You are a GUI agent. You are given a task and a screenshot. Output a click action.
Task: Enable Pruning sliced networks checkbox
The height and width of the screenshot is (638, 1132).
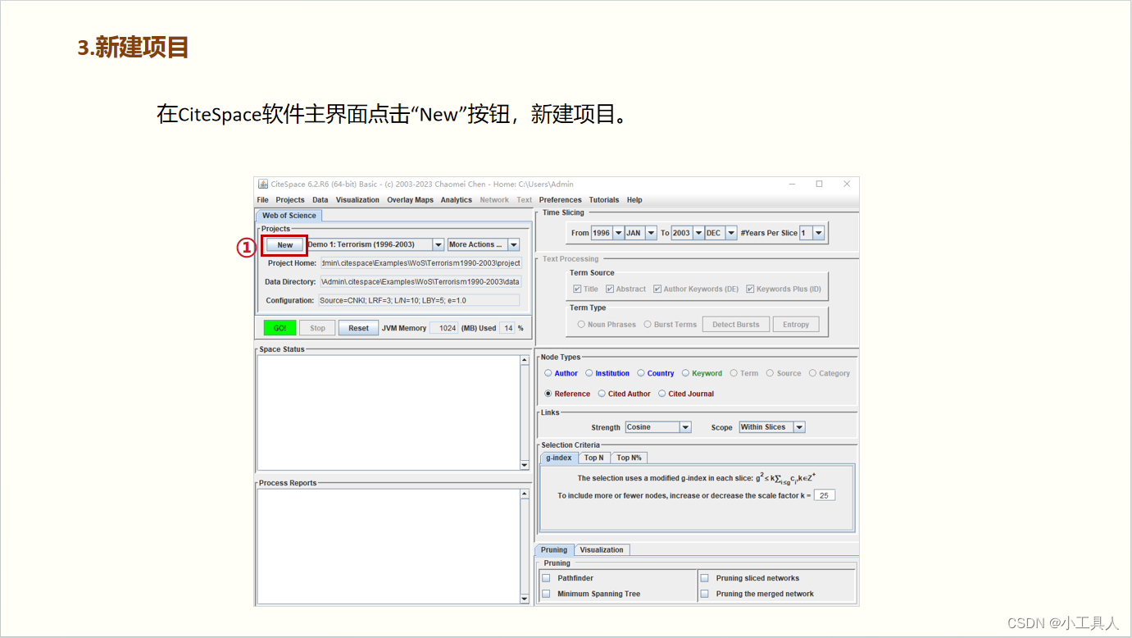click(704, 578)
